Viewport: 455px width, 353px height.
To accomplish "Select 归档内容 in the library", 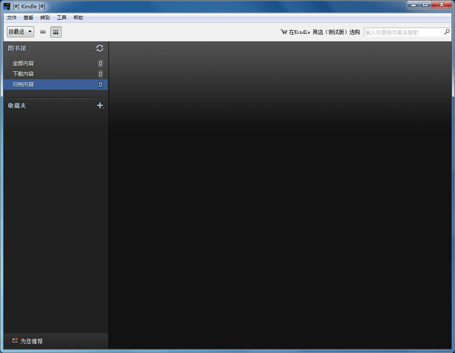I will coord(23,85).
